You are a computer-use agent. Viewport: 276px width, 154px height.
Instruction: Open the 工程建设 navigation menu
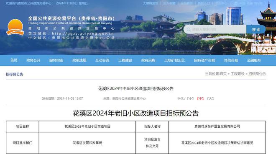click(x=125, y=60)
